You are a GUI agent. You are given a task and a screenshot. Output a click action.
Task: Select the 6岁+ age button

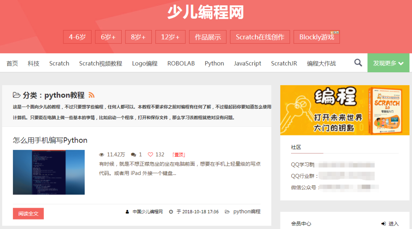pos(108,37)
